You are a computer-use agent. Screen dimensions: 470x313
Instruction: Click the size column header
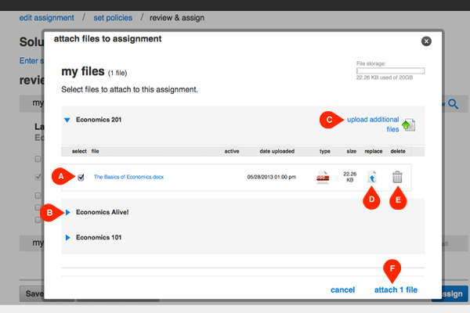[351, 151]
